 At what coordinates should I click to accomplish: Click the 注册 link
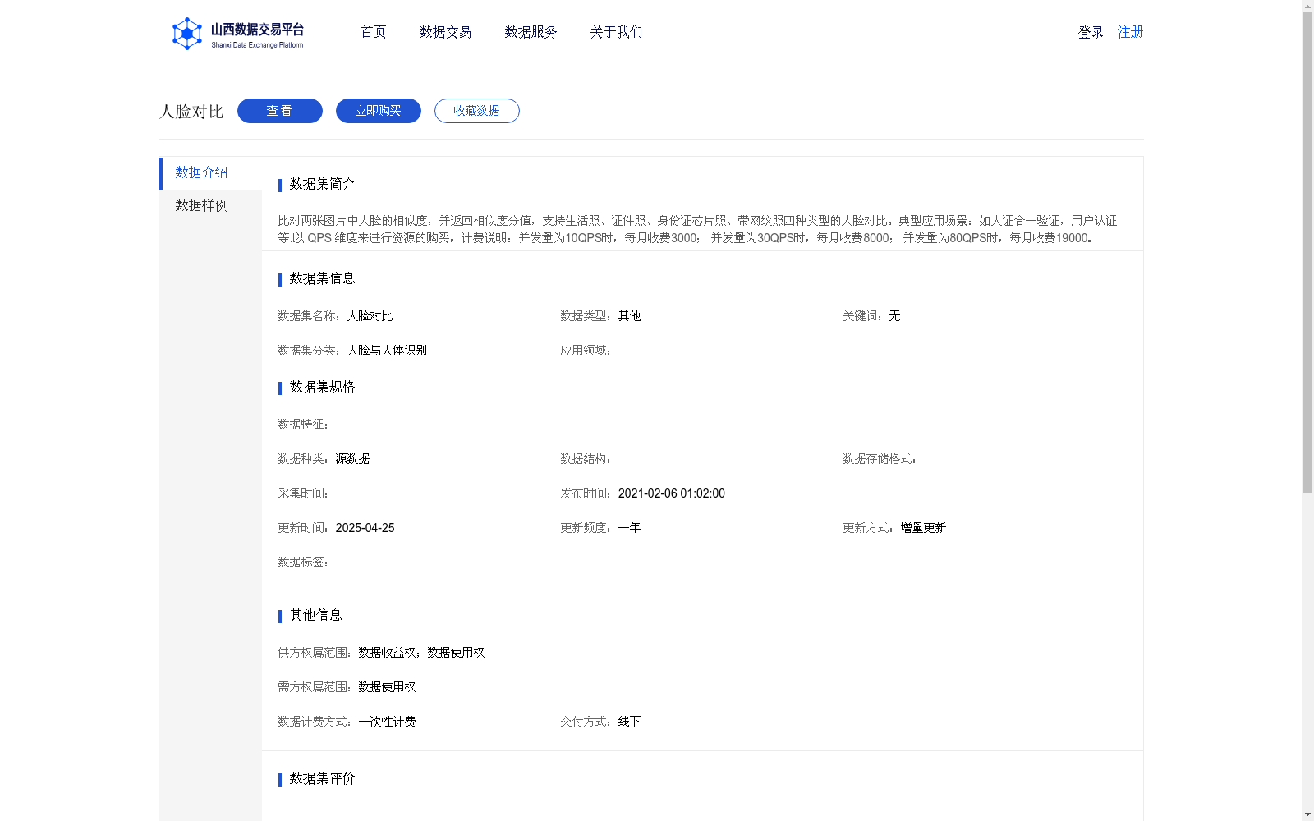click(x=1130, y=32)
